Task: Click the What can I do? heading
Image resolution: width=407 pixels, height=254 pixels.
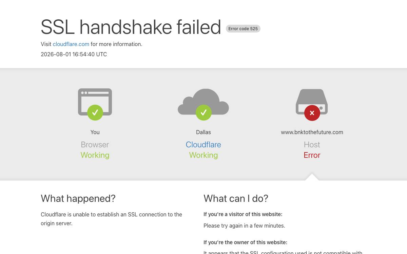Action: coord(236,198)
